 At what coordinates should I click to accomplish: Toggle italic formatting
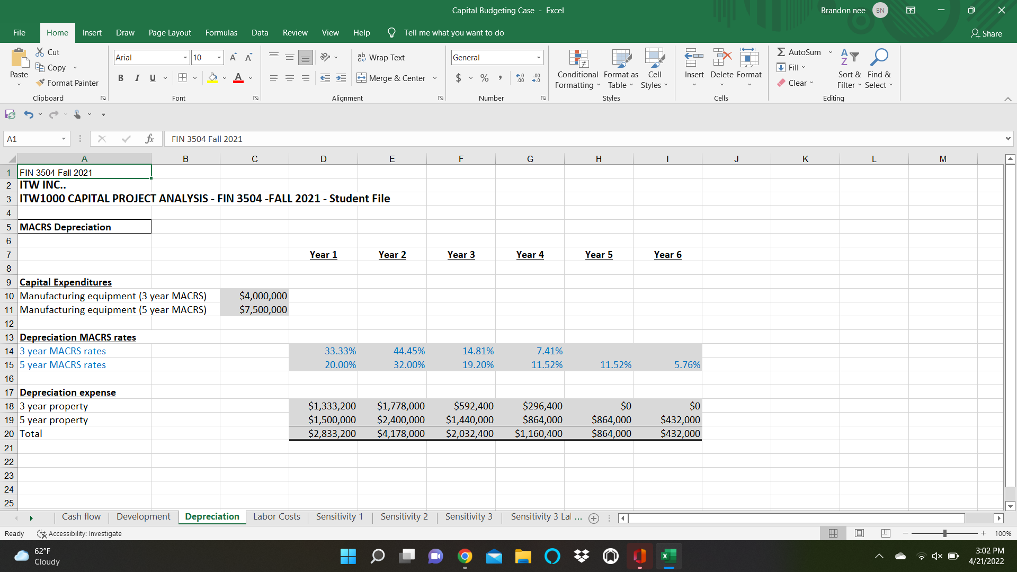pos(137,78)
